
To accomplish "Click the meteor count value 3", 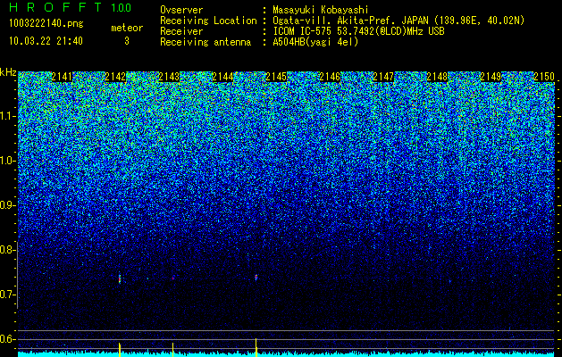I will [x=127, y=41].
